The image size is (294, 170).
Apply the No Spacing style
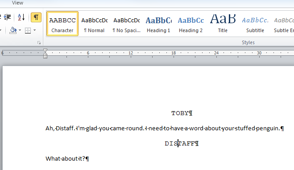coord(127,24)
